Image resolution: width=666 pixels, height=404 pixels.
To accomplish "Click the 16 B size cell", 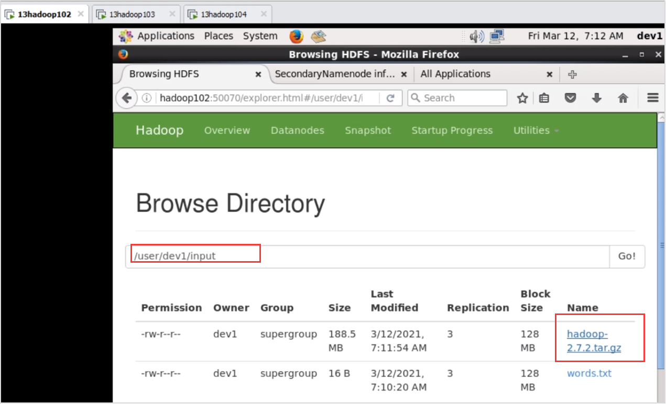I will [339, 373].
